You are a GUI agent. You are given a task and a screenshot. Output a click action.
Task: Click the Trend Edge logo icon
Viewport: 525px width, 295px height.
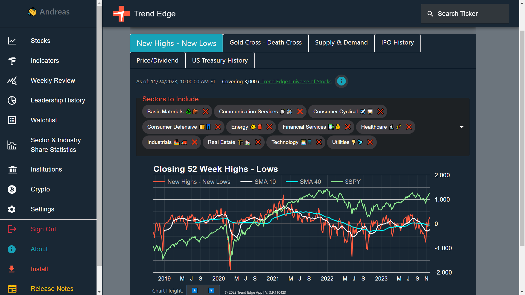click(x=121, y=14)
